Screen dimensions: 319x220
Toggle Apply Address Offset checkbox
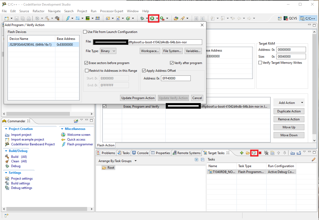(144, 71)
